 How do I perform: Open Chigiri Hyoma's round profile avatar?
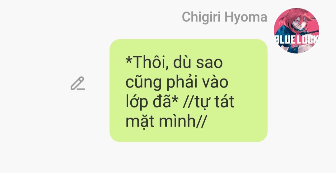coord(296,31)
